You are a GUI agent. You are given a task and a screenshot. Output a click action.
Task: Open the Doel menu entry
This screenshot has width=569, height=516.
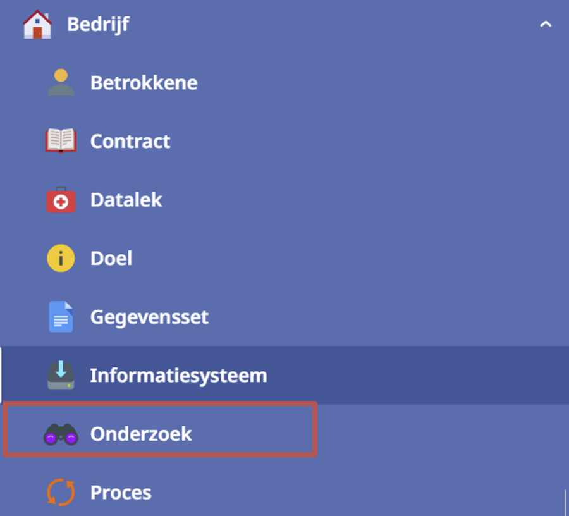coord(284,258)
